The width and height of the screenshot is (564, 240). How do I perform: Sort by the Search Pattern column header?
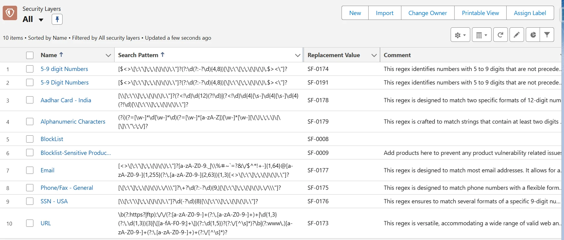point(138,55)
